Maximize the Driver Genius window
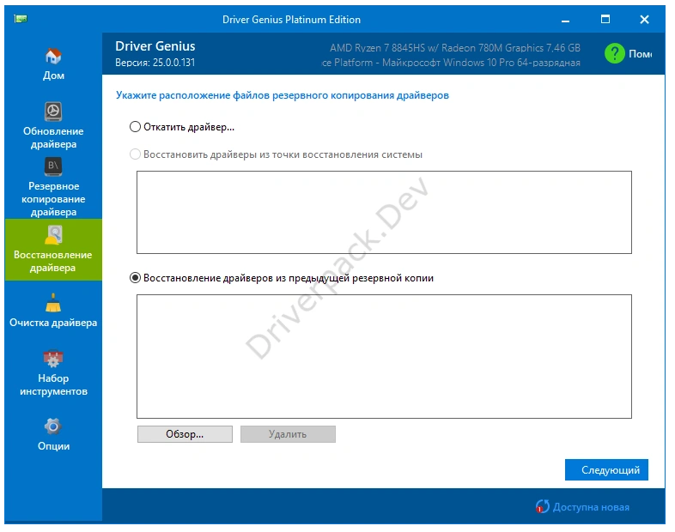Screen dimensions: 675x532 pos(605,20)
